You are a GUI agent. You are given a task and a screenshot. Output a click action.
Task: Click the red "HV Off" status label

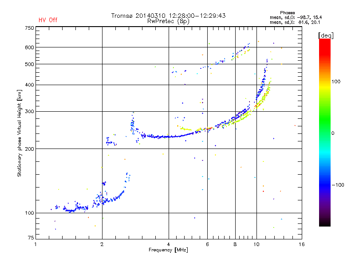(x=48, y=20)
